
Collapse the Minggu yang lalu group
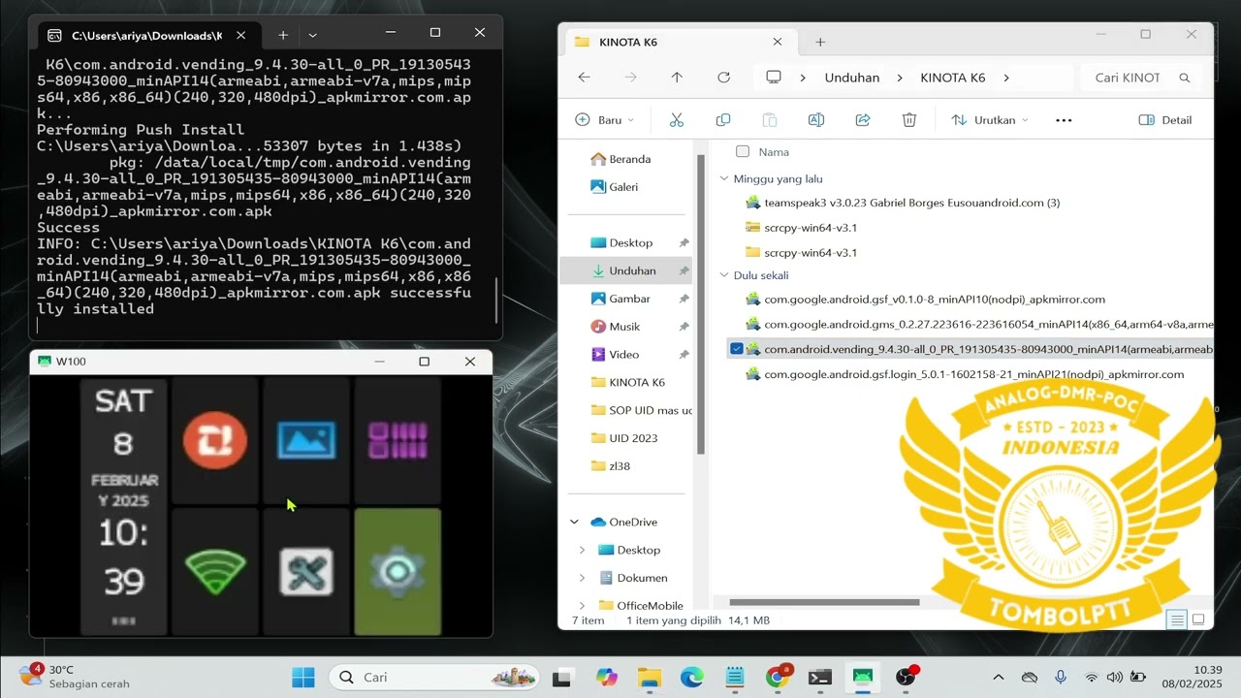724,178
